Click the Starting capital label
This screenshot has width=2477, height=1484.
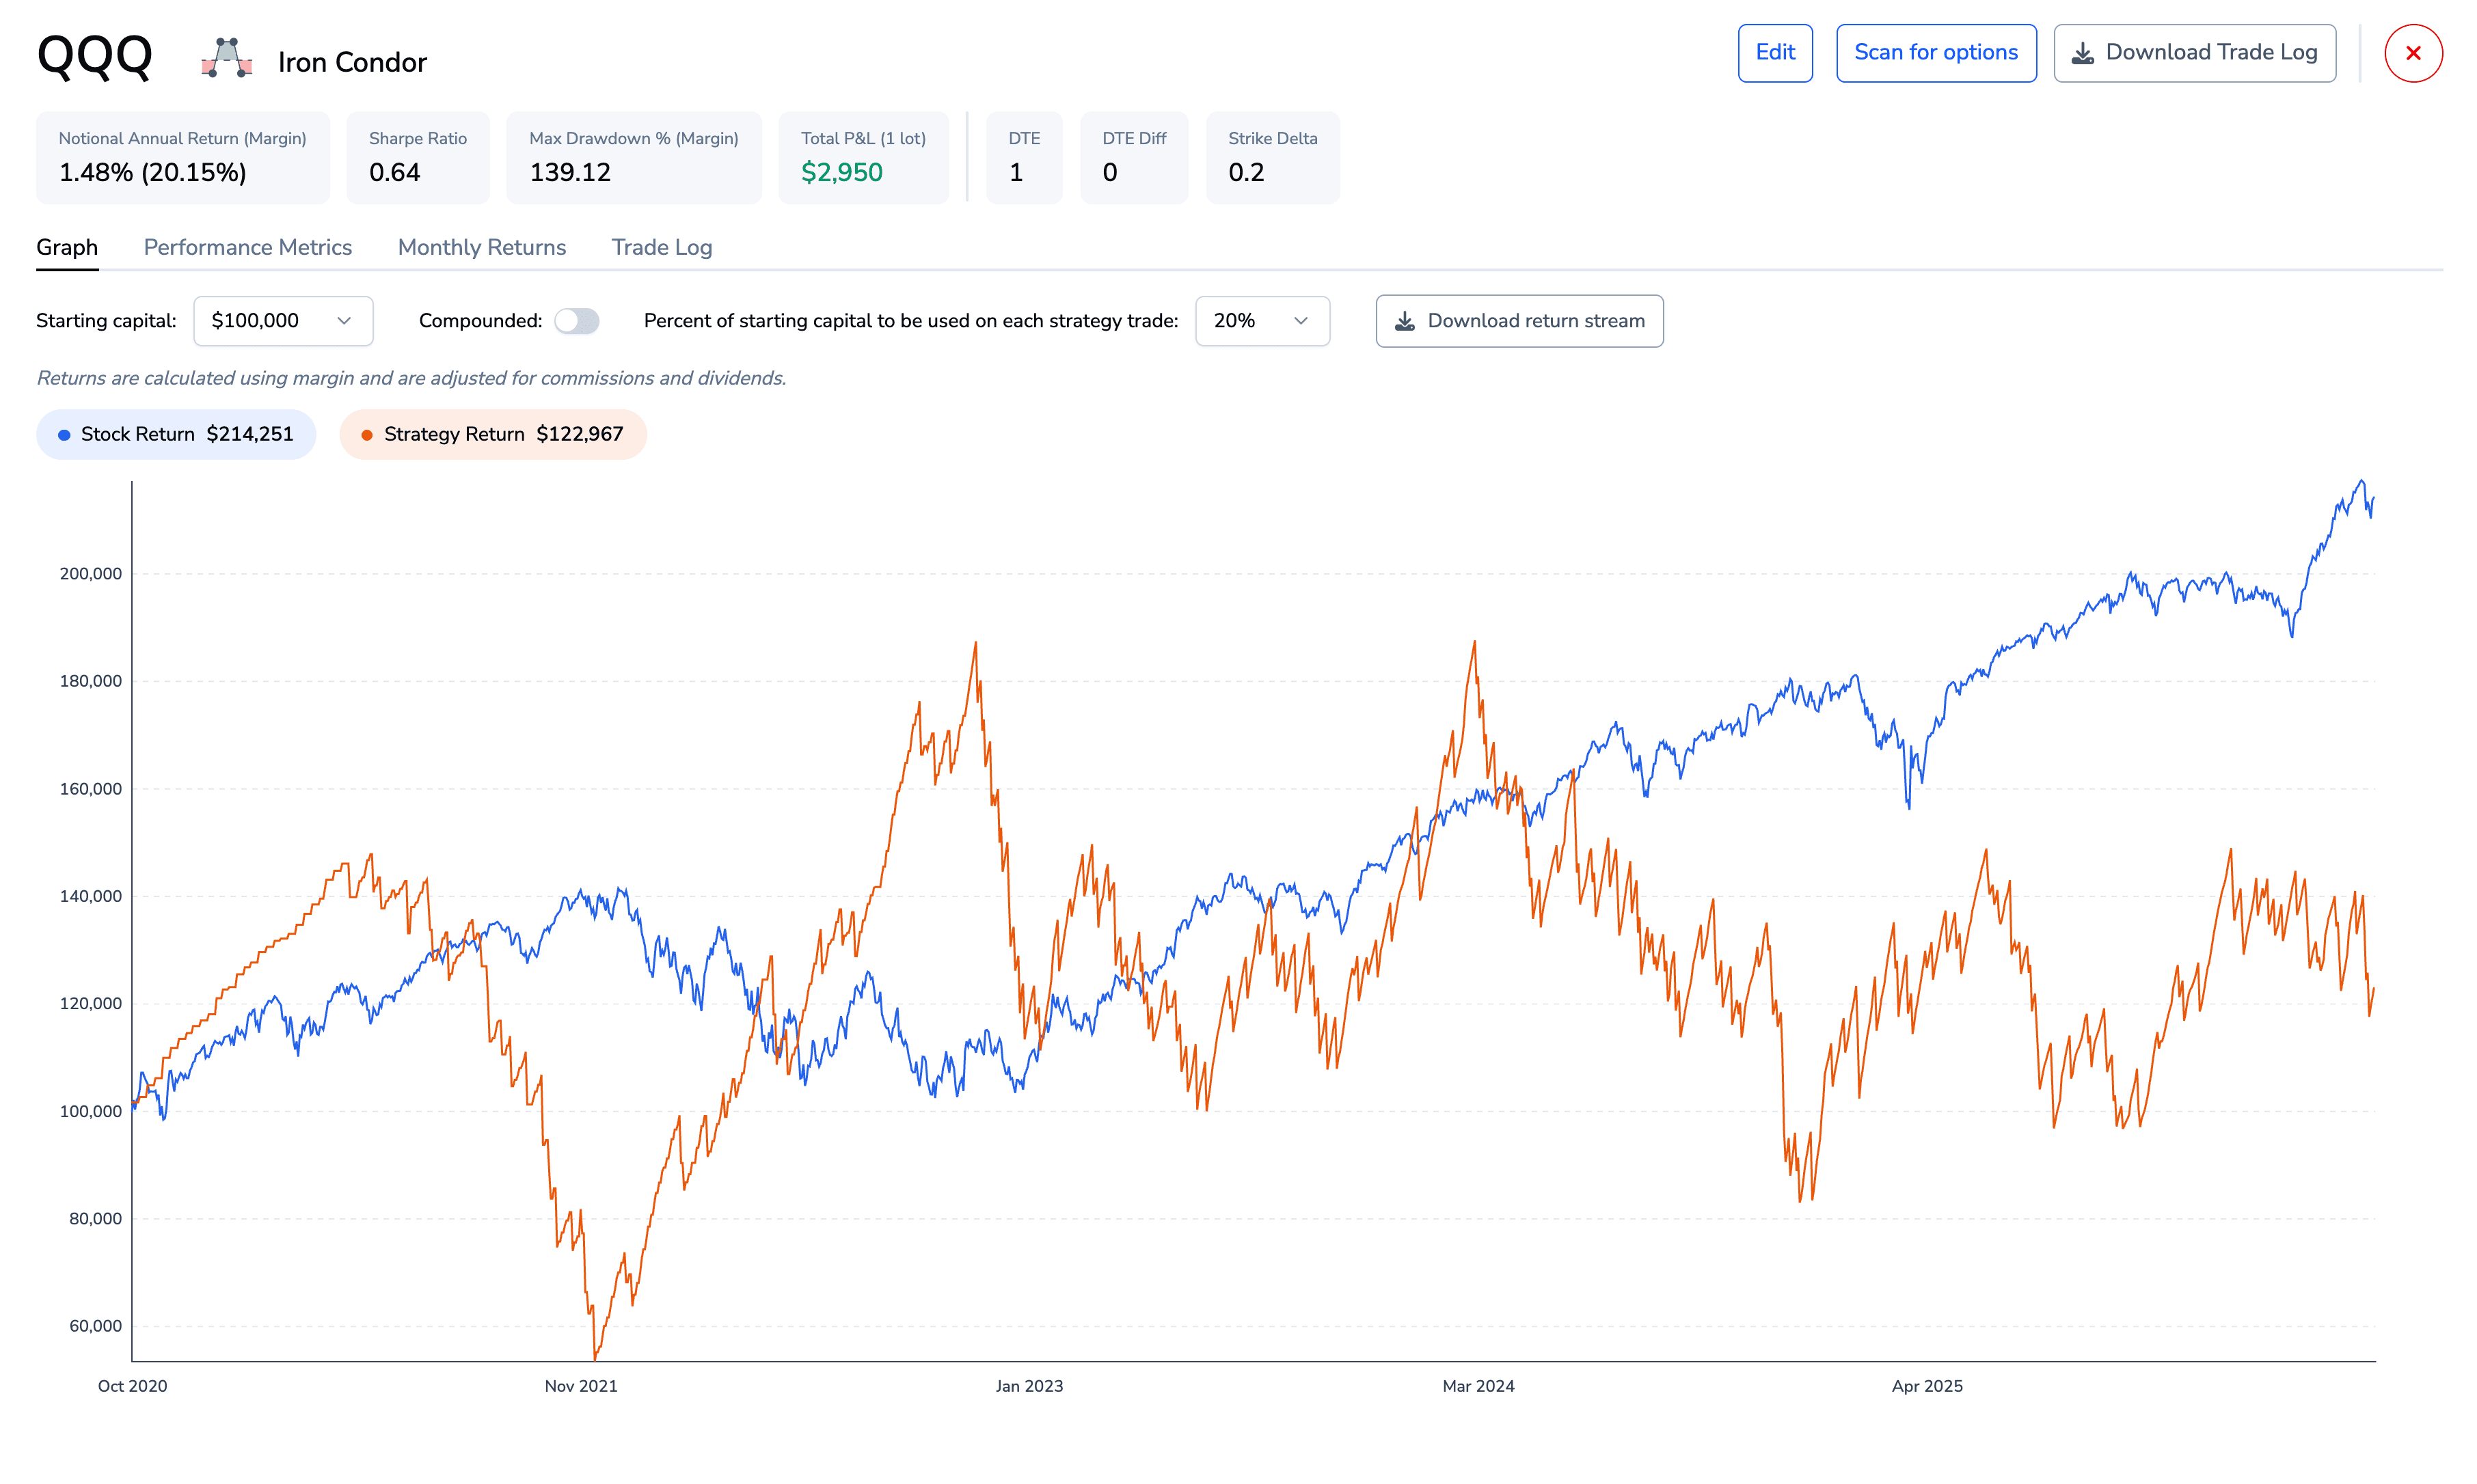point(106,321)
